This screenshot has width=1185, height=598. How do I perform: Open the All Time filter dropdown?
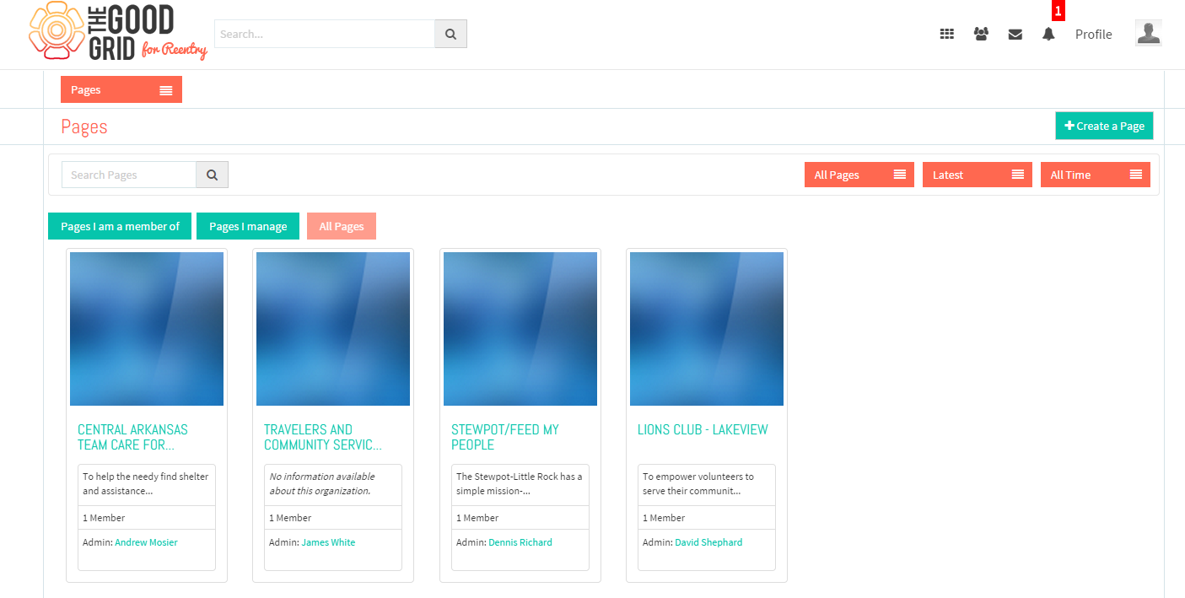[x=1096, y=175]
